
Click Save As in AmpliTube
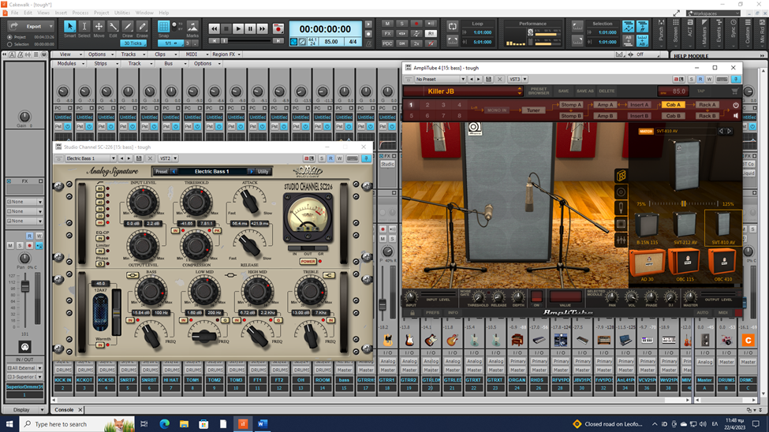[584, 91]
